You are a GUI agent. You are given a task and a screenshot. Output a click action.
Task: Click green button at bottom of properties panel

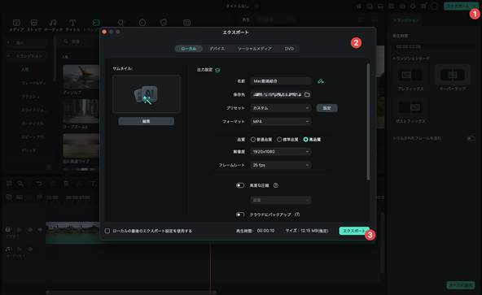(461, 285)
